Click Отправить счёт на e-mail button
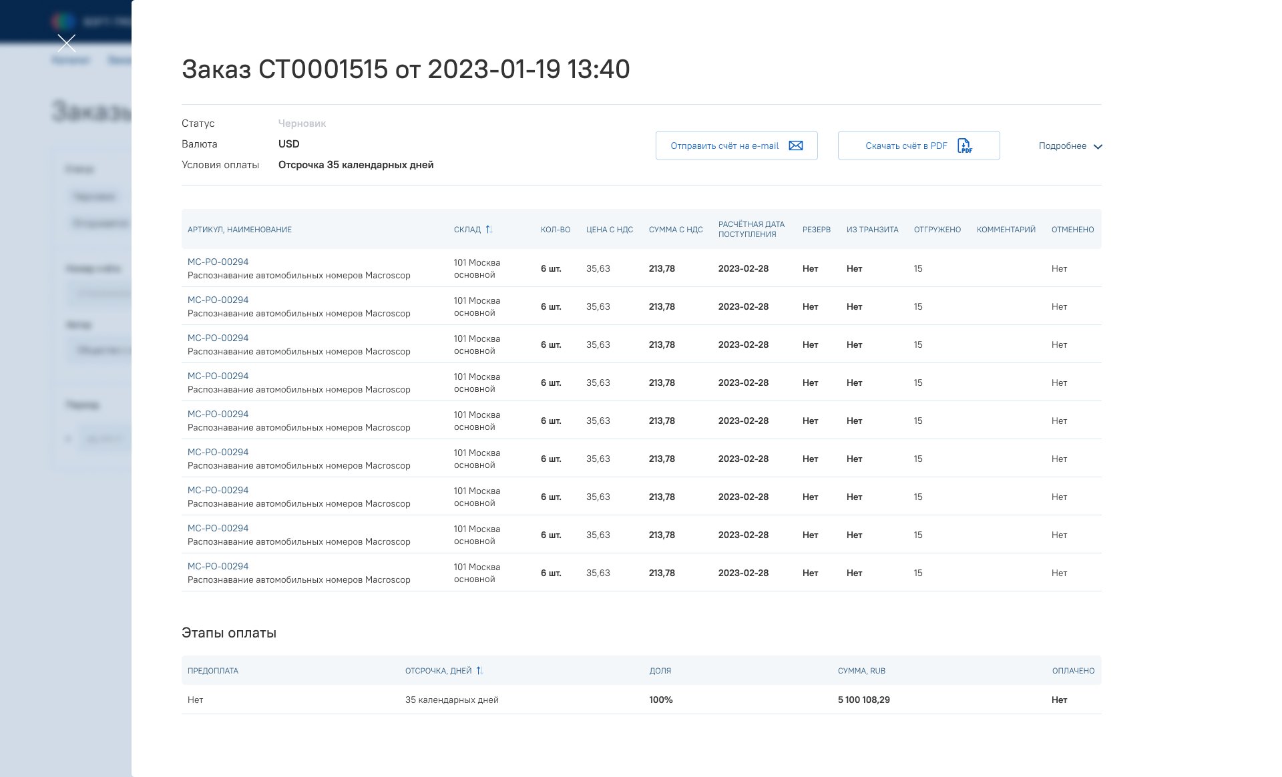The image size is (1282, 777). pyautogui.click(x=724, y=146)
